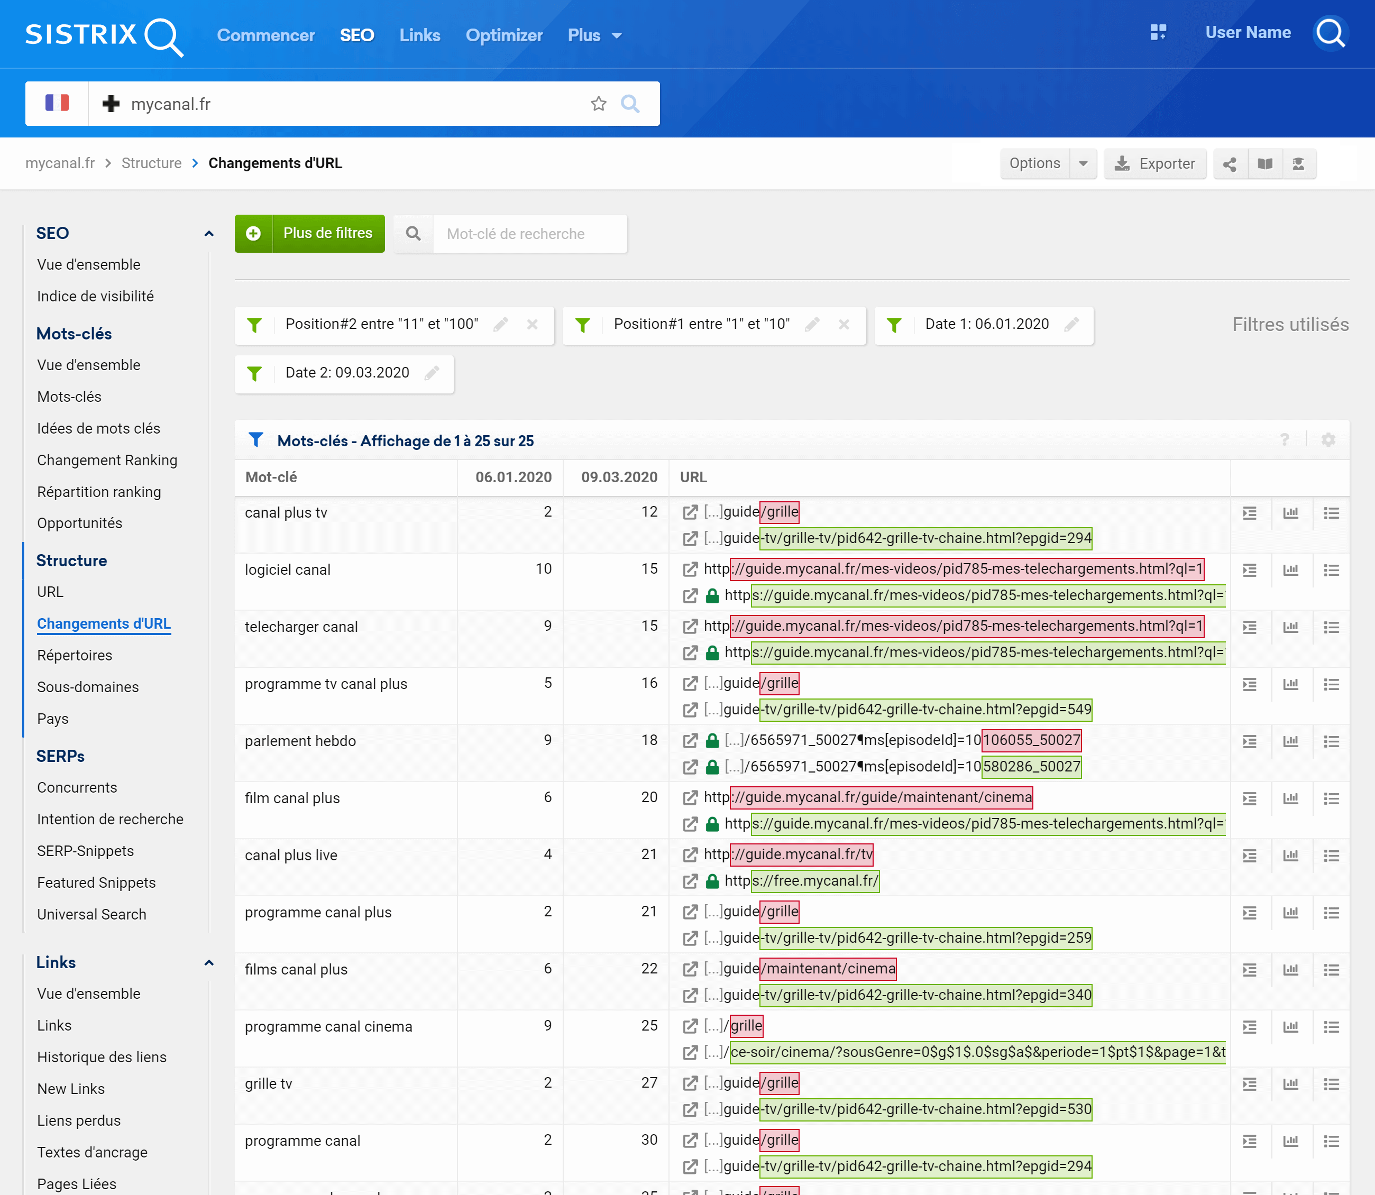
Task: Open the table settings gear icon
Action: click(x=1327, y=440)
